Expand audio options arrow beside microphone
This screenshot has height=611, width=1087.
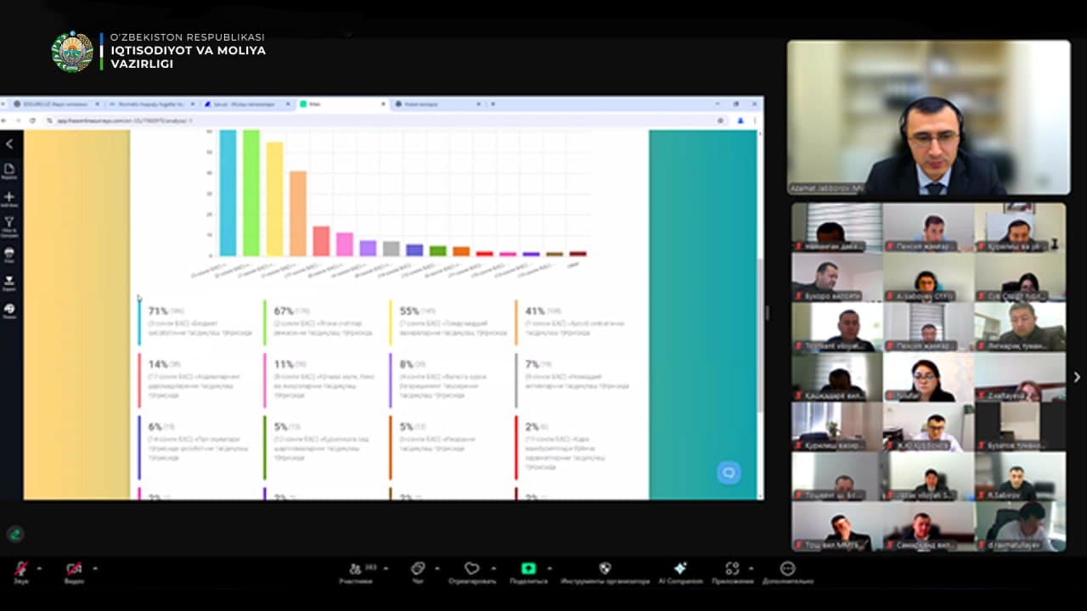pyautogui.click(x=42, y=568)
